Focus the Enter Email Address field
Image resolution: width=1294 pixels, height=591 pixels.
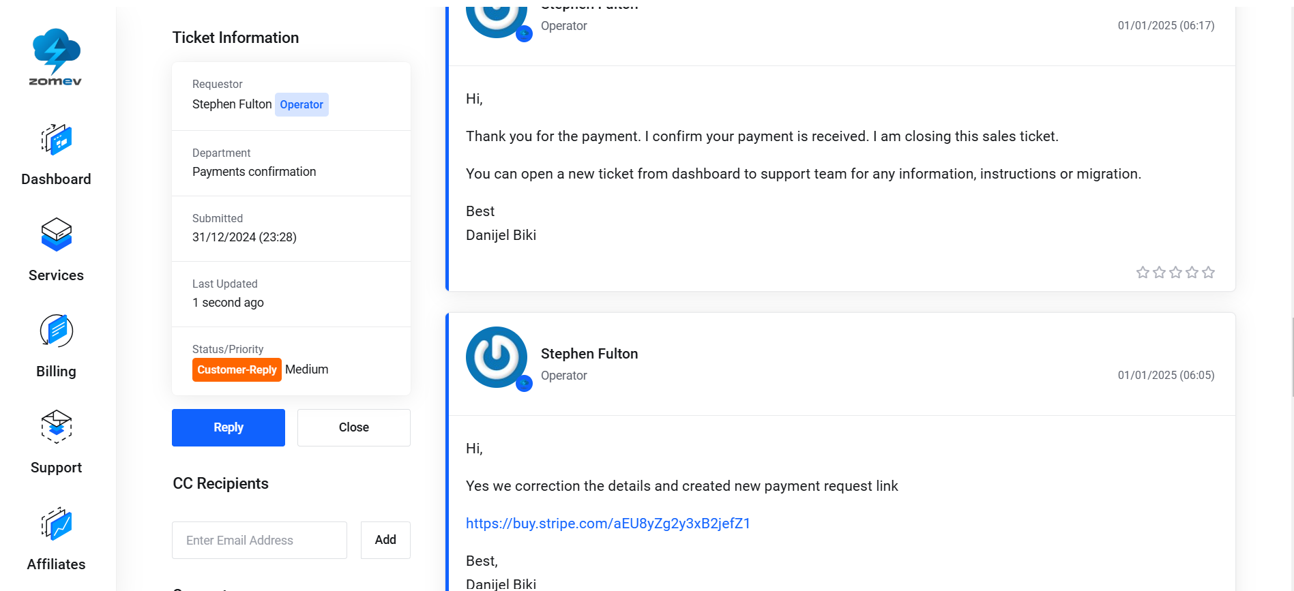[259, 540]
